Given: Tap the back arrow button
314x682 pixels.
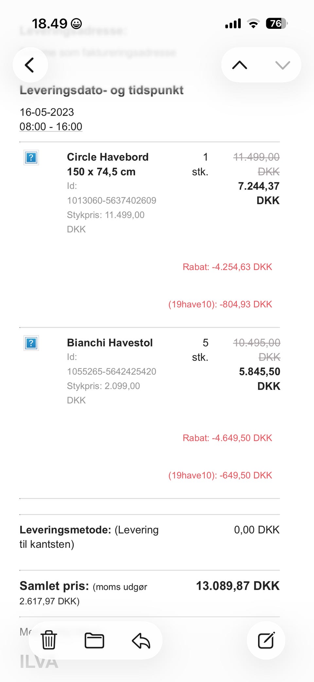Looking at the screenshot, I should tap(30, 65).
